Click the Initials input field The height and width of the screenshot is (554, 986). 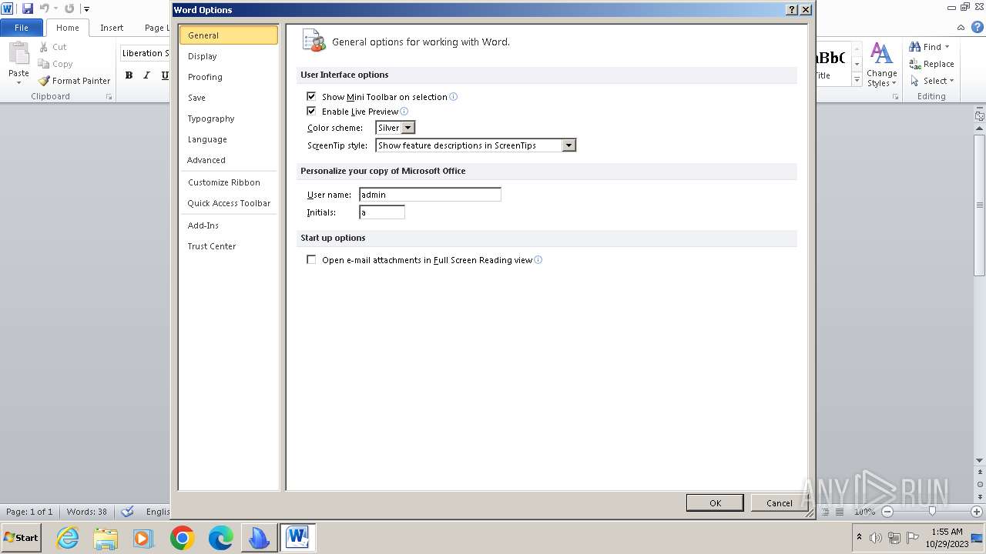tap(381, 212)
